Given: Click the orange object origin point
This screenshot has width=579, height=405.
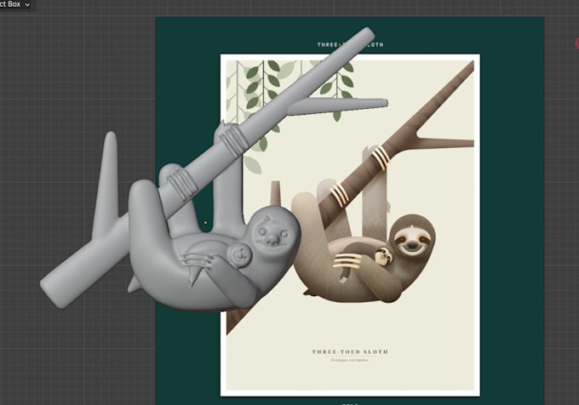Looking at the screenshot, I should [x=206, y=222].
